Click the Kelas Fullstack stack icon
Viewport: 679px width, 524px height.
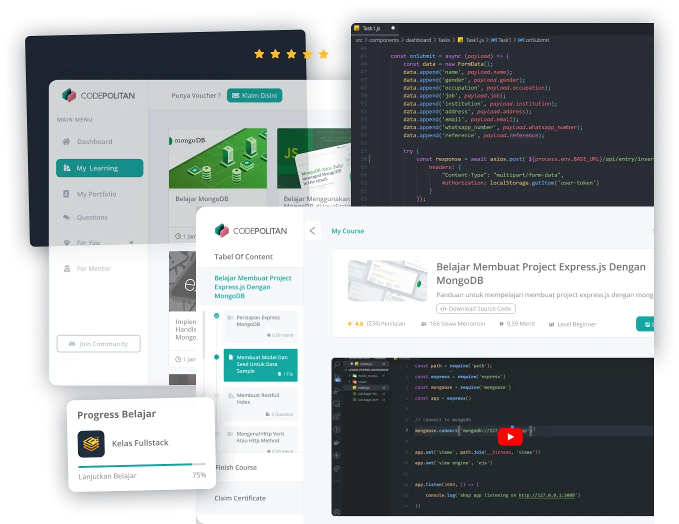(91, 444)
